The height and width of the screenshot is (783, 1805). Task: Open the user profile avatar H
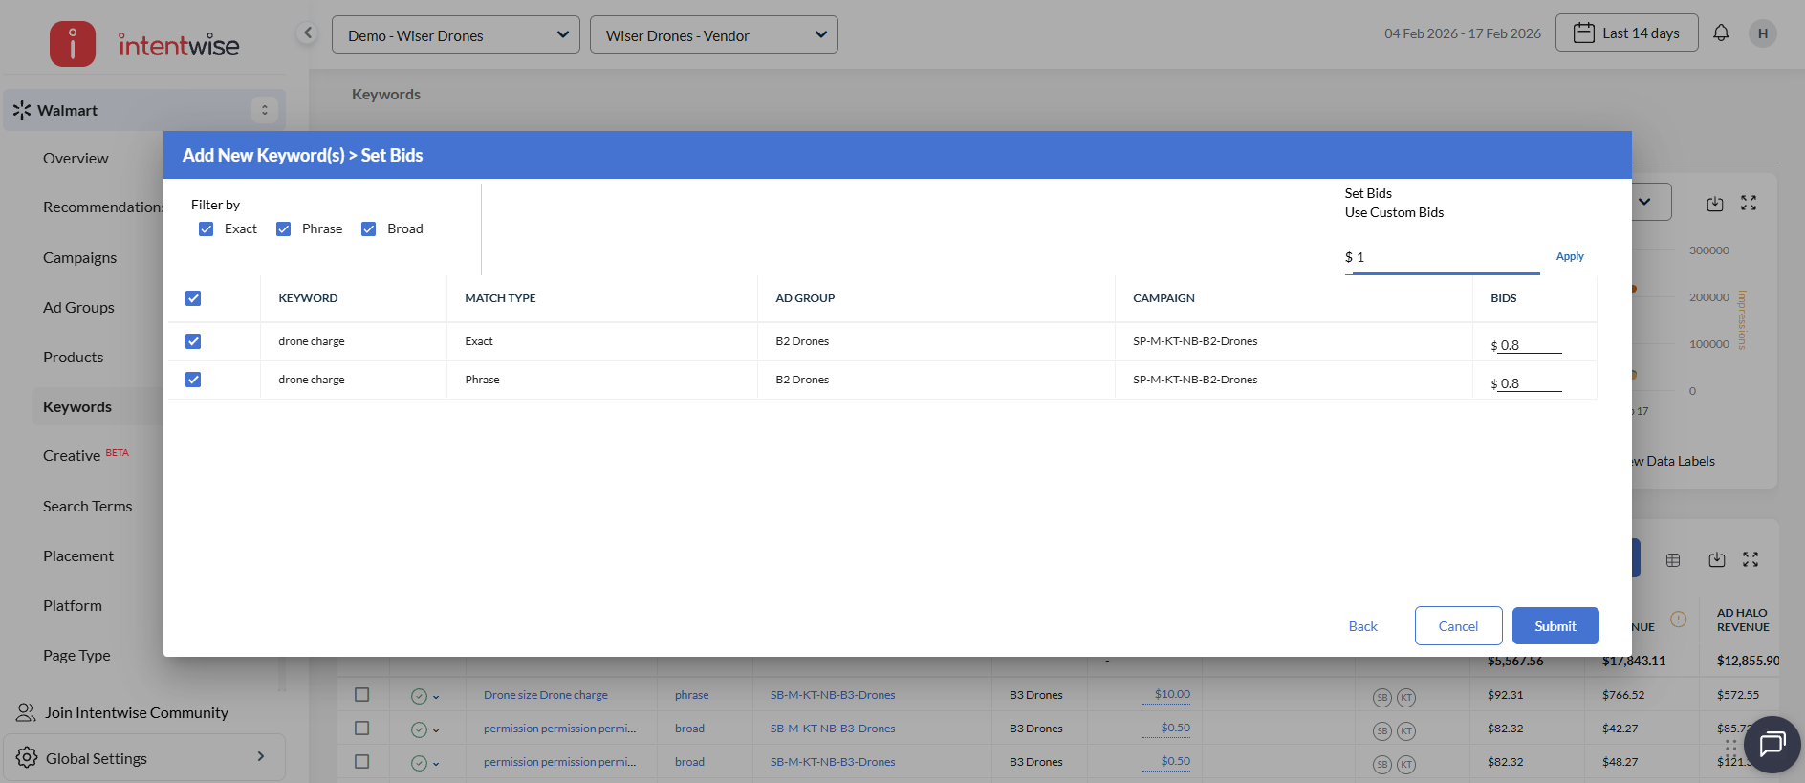point(1762,33)
